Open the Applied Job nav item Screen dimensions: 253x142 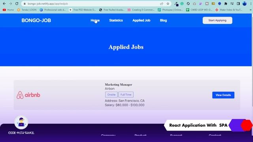point(142,21)
